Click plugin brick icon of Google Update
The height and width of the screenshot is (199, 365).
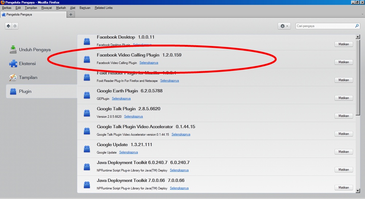coord(87,149)
